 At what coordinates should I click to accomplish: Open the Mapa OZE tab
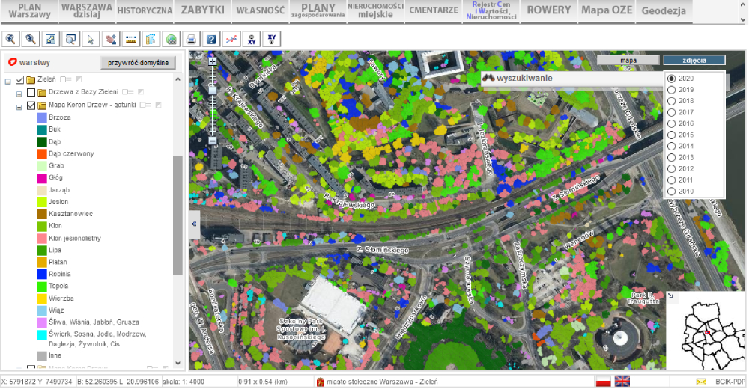point(607,11)
